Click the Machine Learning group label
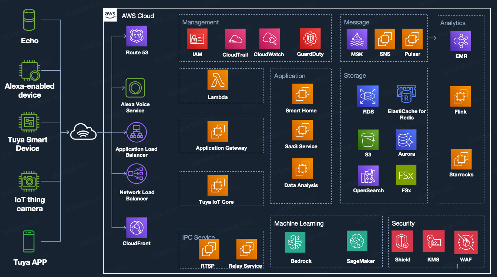This screenshot has width=497, height=277. (299, 223)
